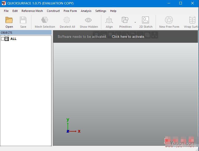Image resolution: width=199 pixels, height=151 pixels.
Task: Open the Settings menu
Action: [x=101, y=11]
